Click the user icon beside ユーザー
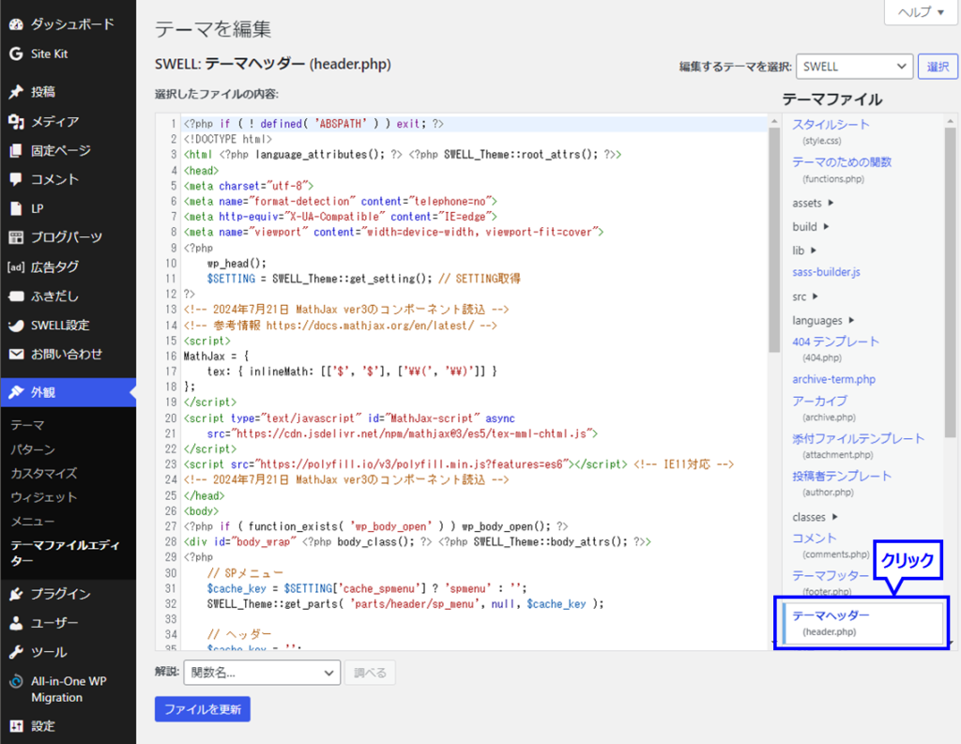Image resolution: width=961 pixels, height=744 pixels. (17, 623)
